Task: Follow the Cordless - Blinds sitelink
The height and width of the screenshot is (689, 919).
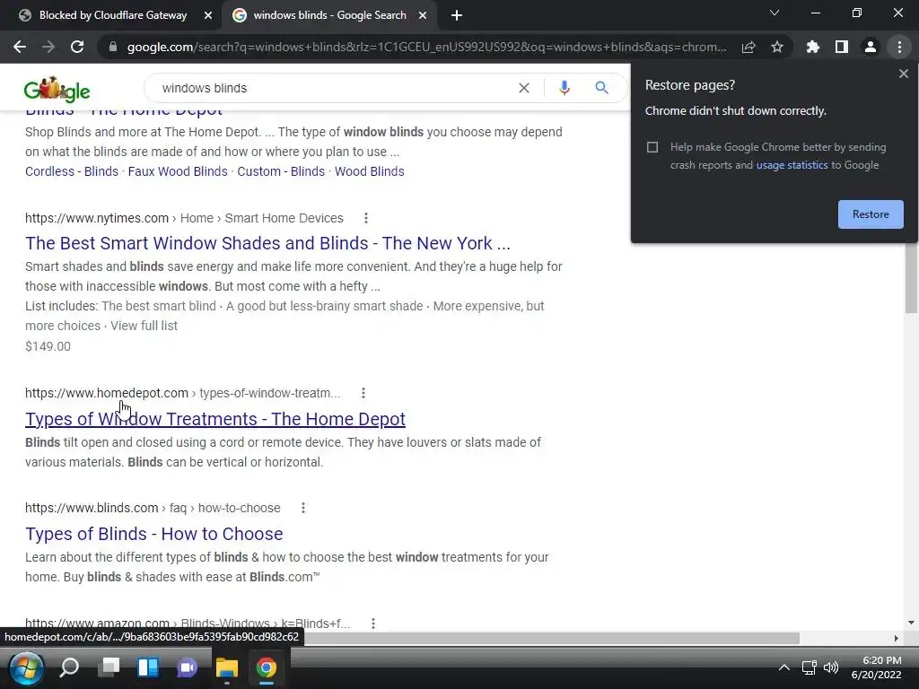Action: (72, 171)
